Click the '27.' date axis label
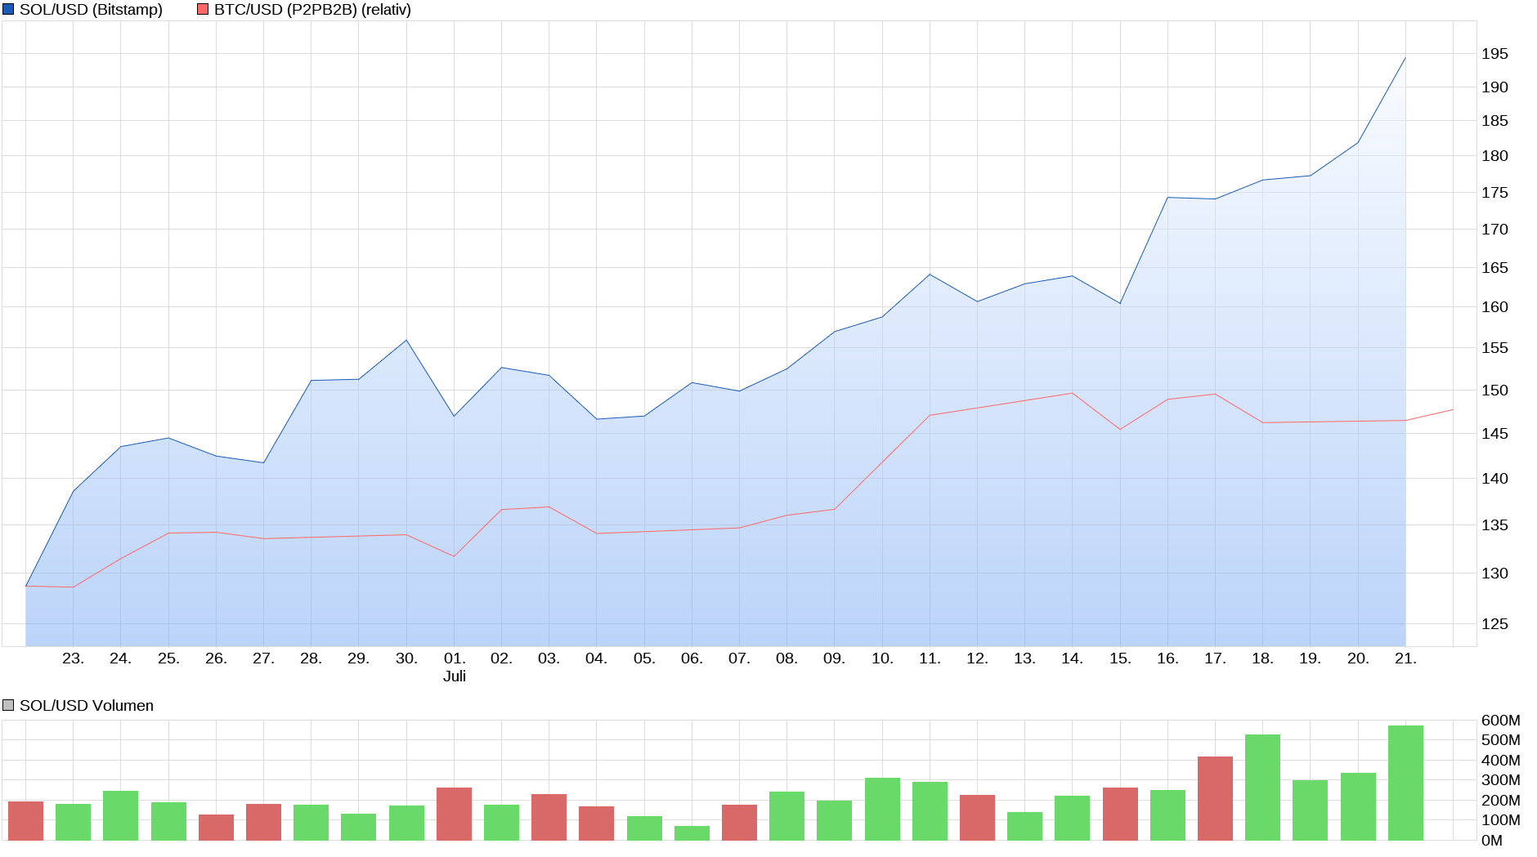 pos(263,658)
